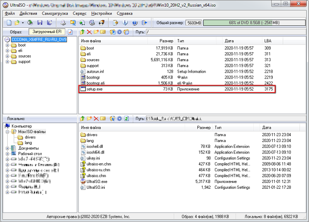Click the Save image floppy disk icon

click(39, 23)
